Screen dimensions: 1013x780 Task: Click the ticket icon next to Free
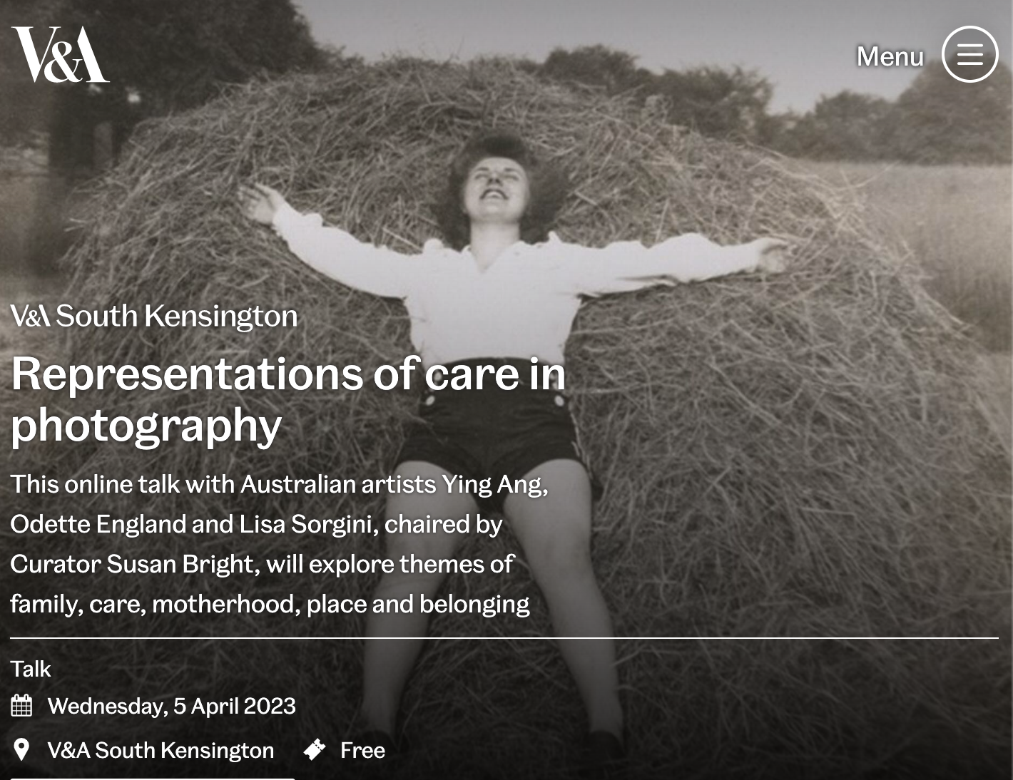click(315, 749)
